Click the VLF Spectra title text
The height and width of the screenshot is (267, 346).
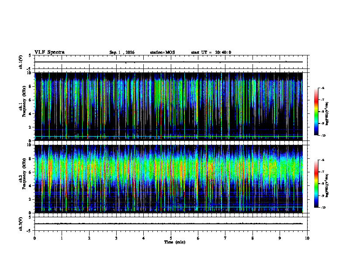pos(49,52)
